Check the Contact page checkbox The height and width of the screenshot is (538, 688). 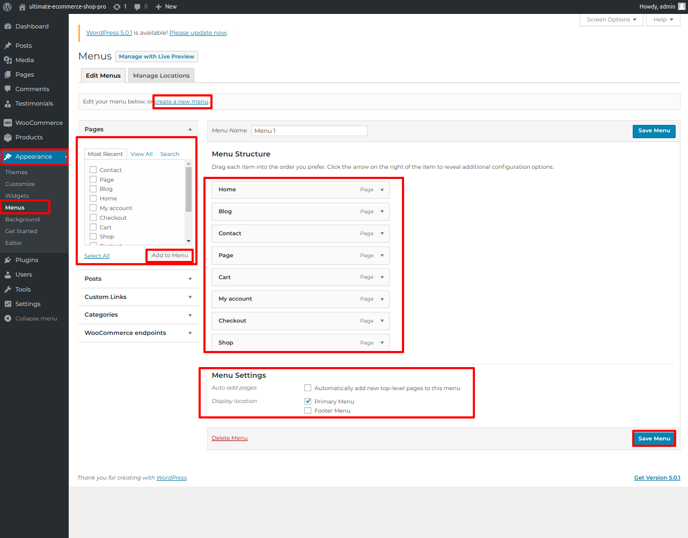pyautogui.click(x=93, y=170)
